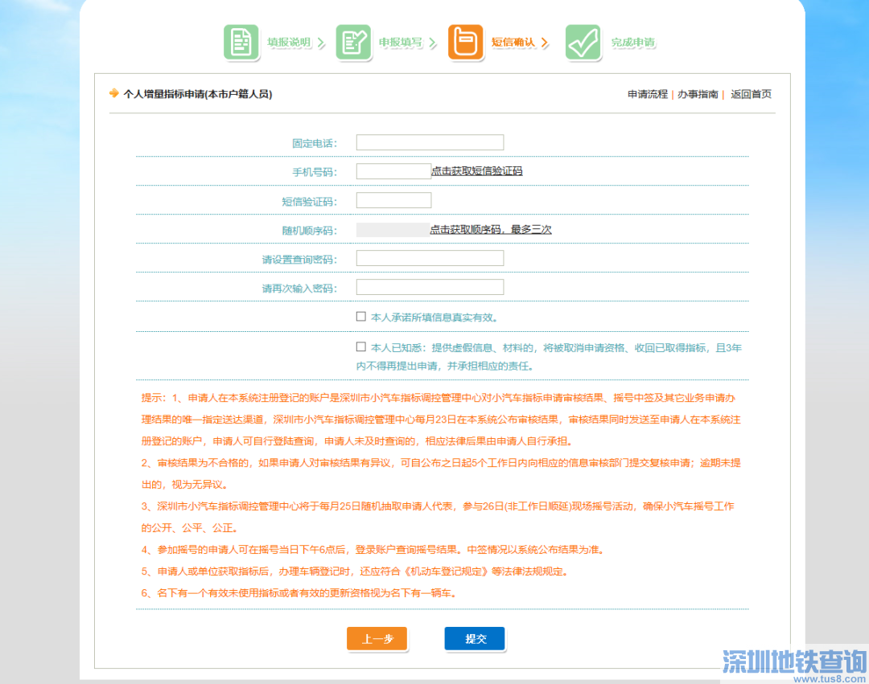
Task: Open the 申请流程 link
Action: [647, 94]
